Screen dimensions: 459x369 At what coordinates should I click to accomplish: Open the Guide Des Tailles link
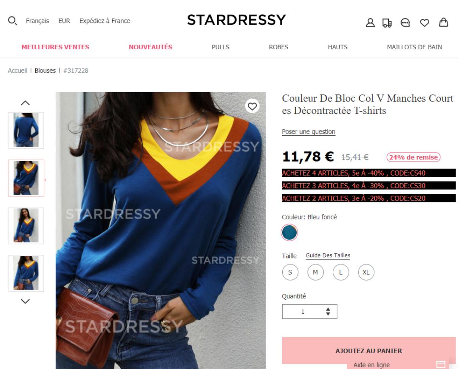click(x=328, y=255)
